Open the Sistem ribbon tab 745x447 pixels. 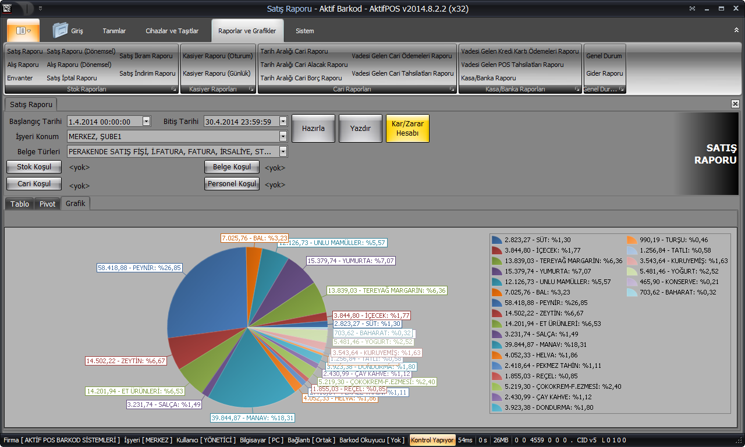pos(304,31)
